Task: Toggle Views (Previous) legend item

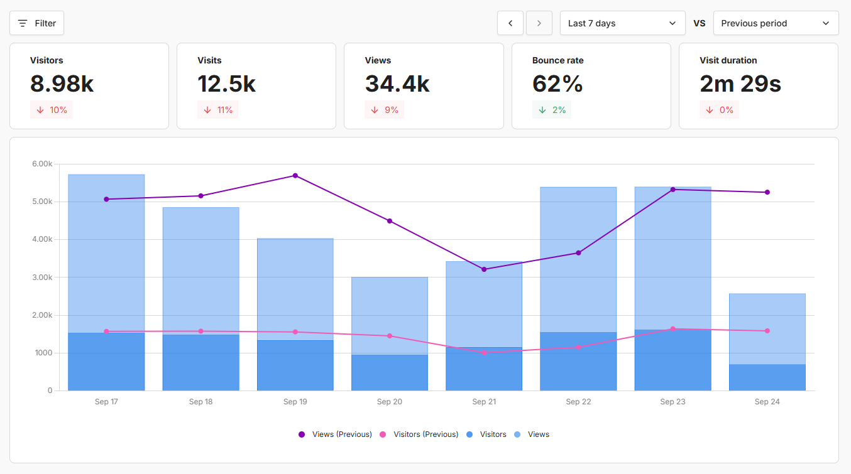Action: point(335,434)
